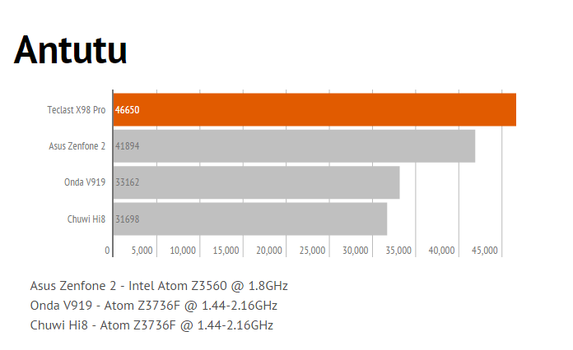Click the 0 origin axis label
Screen dimensions: 573x350
point(108,250)
